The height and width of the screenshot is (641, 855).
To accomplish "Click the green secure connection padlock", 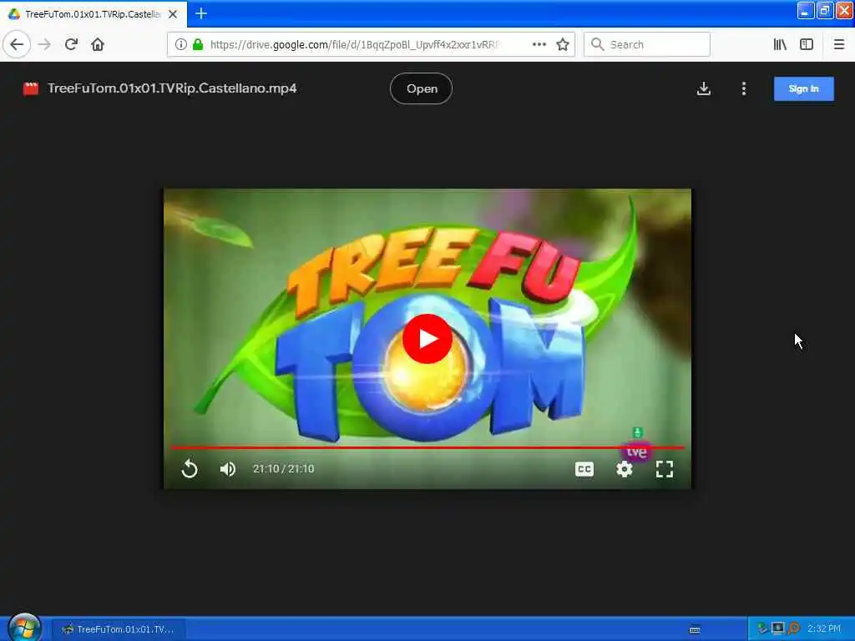I will [197, 44].
